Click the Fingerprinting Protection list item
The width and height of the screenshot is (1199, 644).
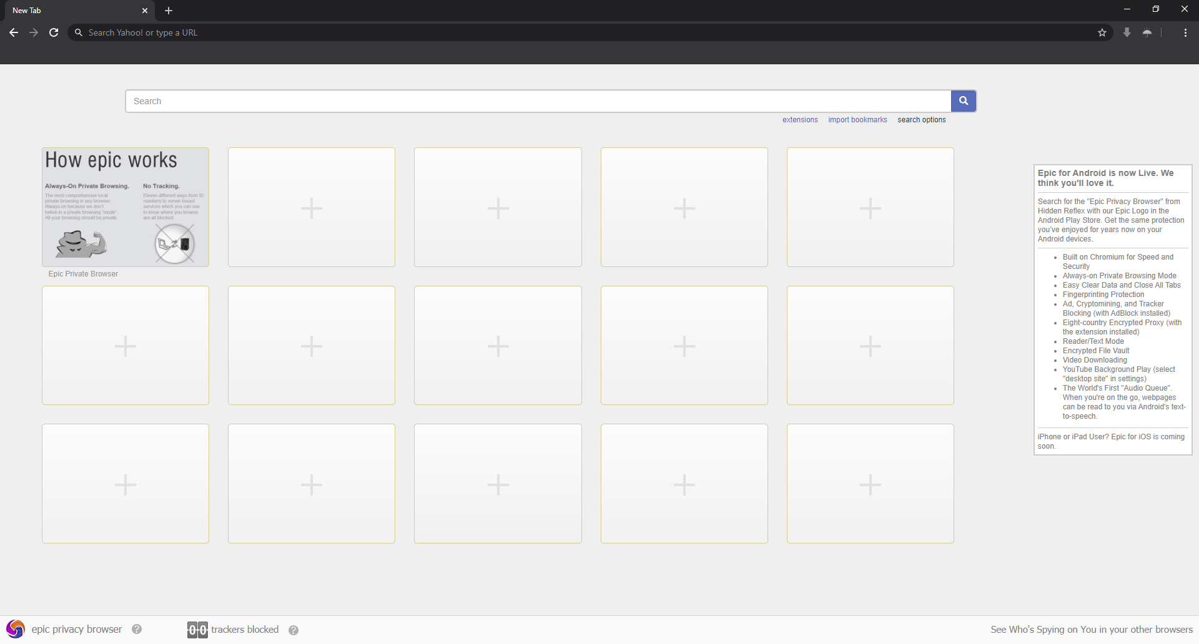pos(1103,295)
